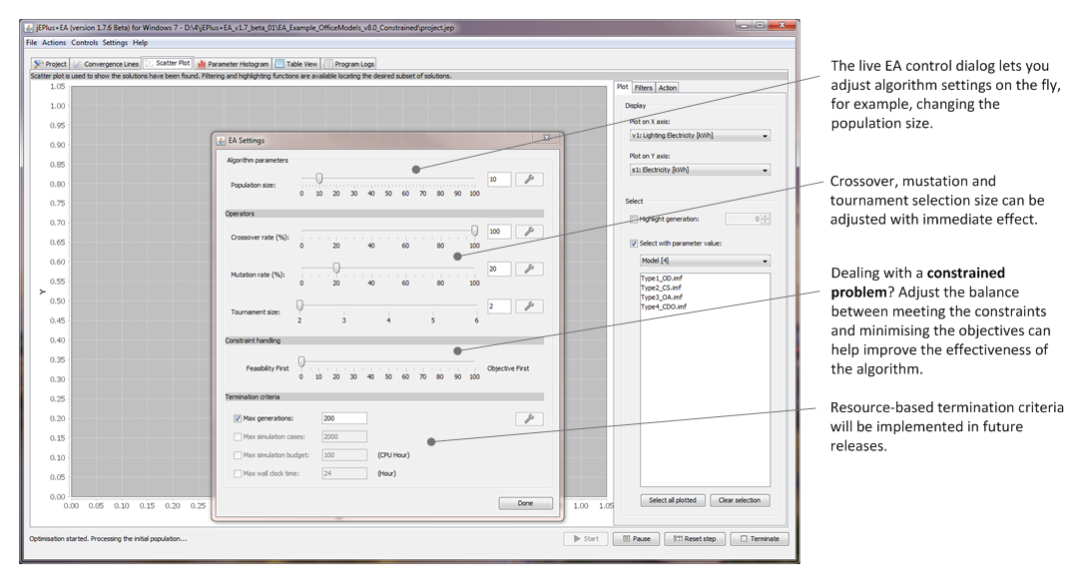Open the Actions menu
Viewport: 1087px width, 585px height.
(54, 43)
